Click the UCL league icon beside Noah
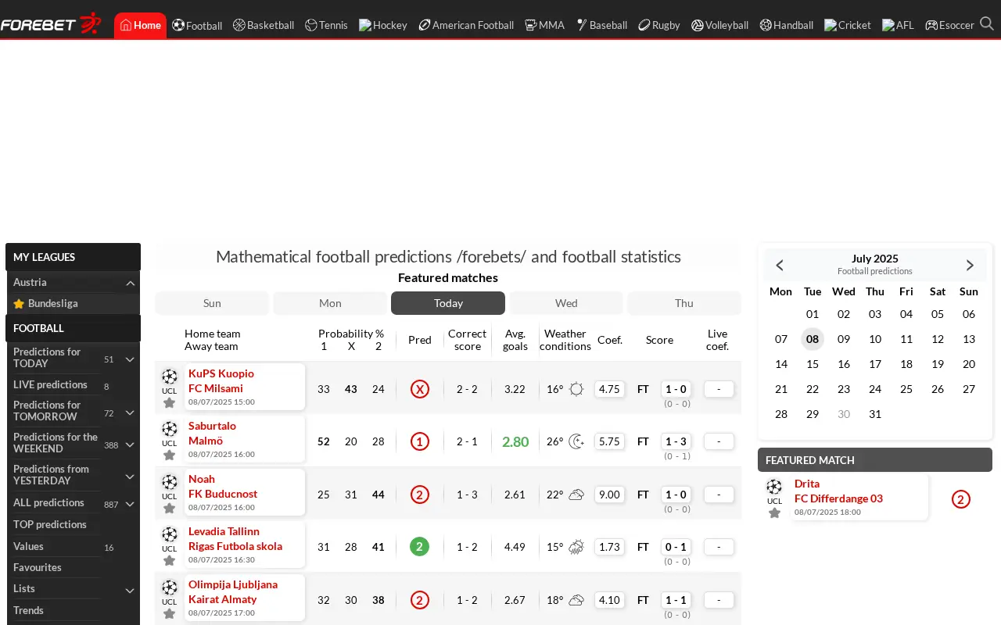This screenshot has width=1001, height=625. (170, 482)
